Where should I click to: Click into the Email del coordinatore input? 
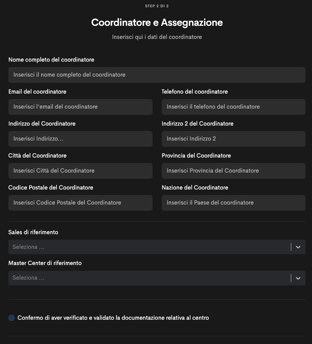click(80, 107)
